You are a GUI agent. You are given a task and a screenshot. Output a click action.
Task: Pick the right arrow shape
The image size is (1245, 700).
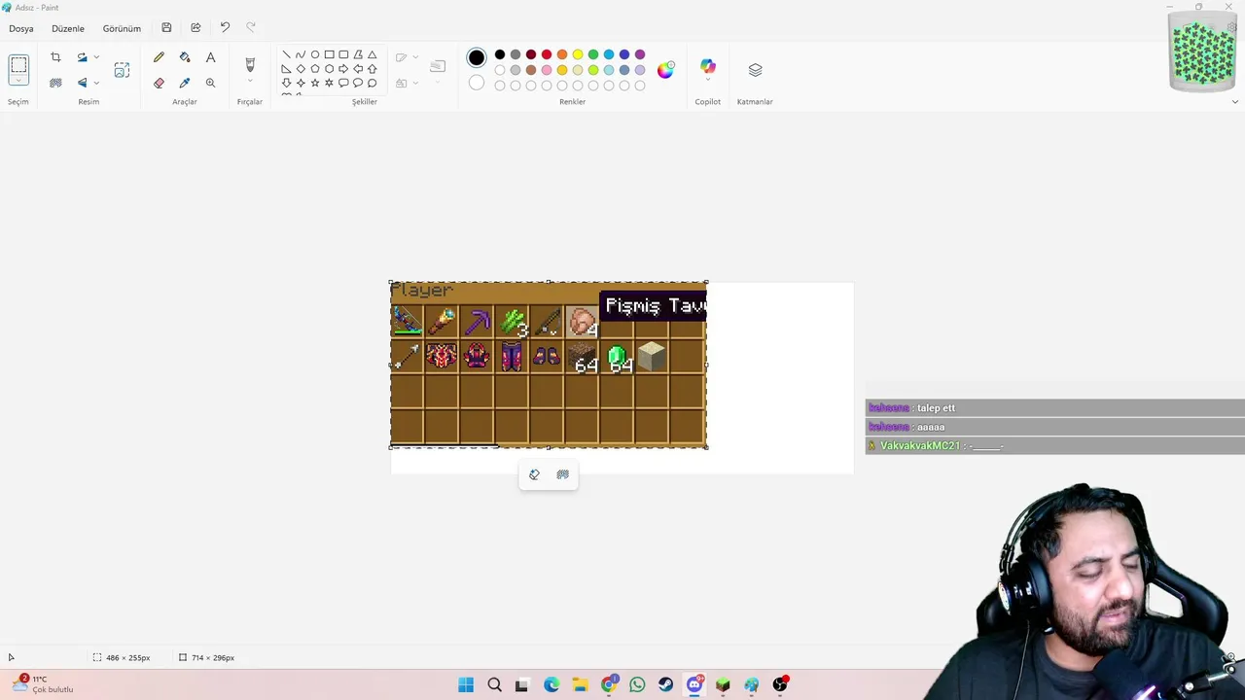(343, 69)
